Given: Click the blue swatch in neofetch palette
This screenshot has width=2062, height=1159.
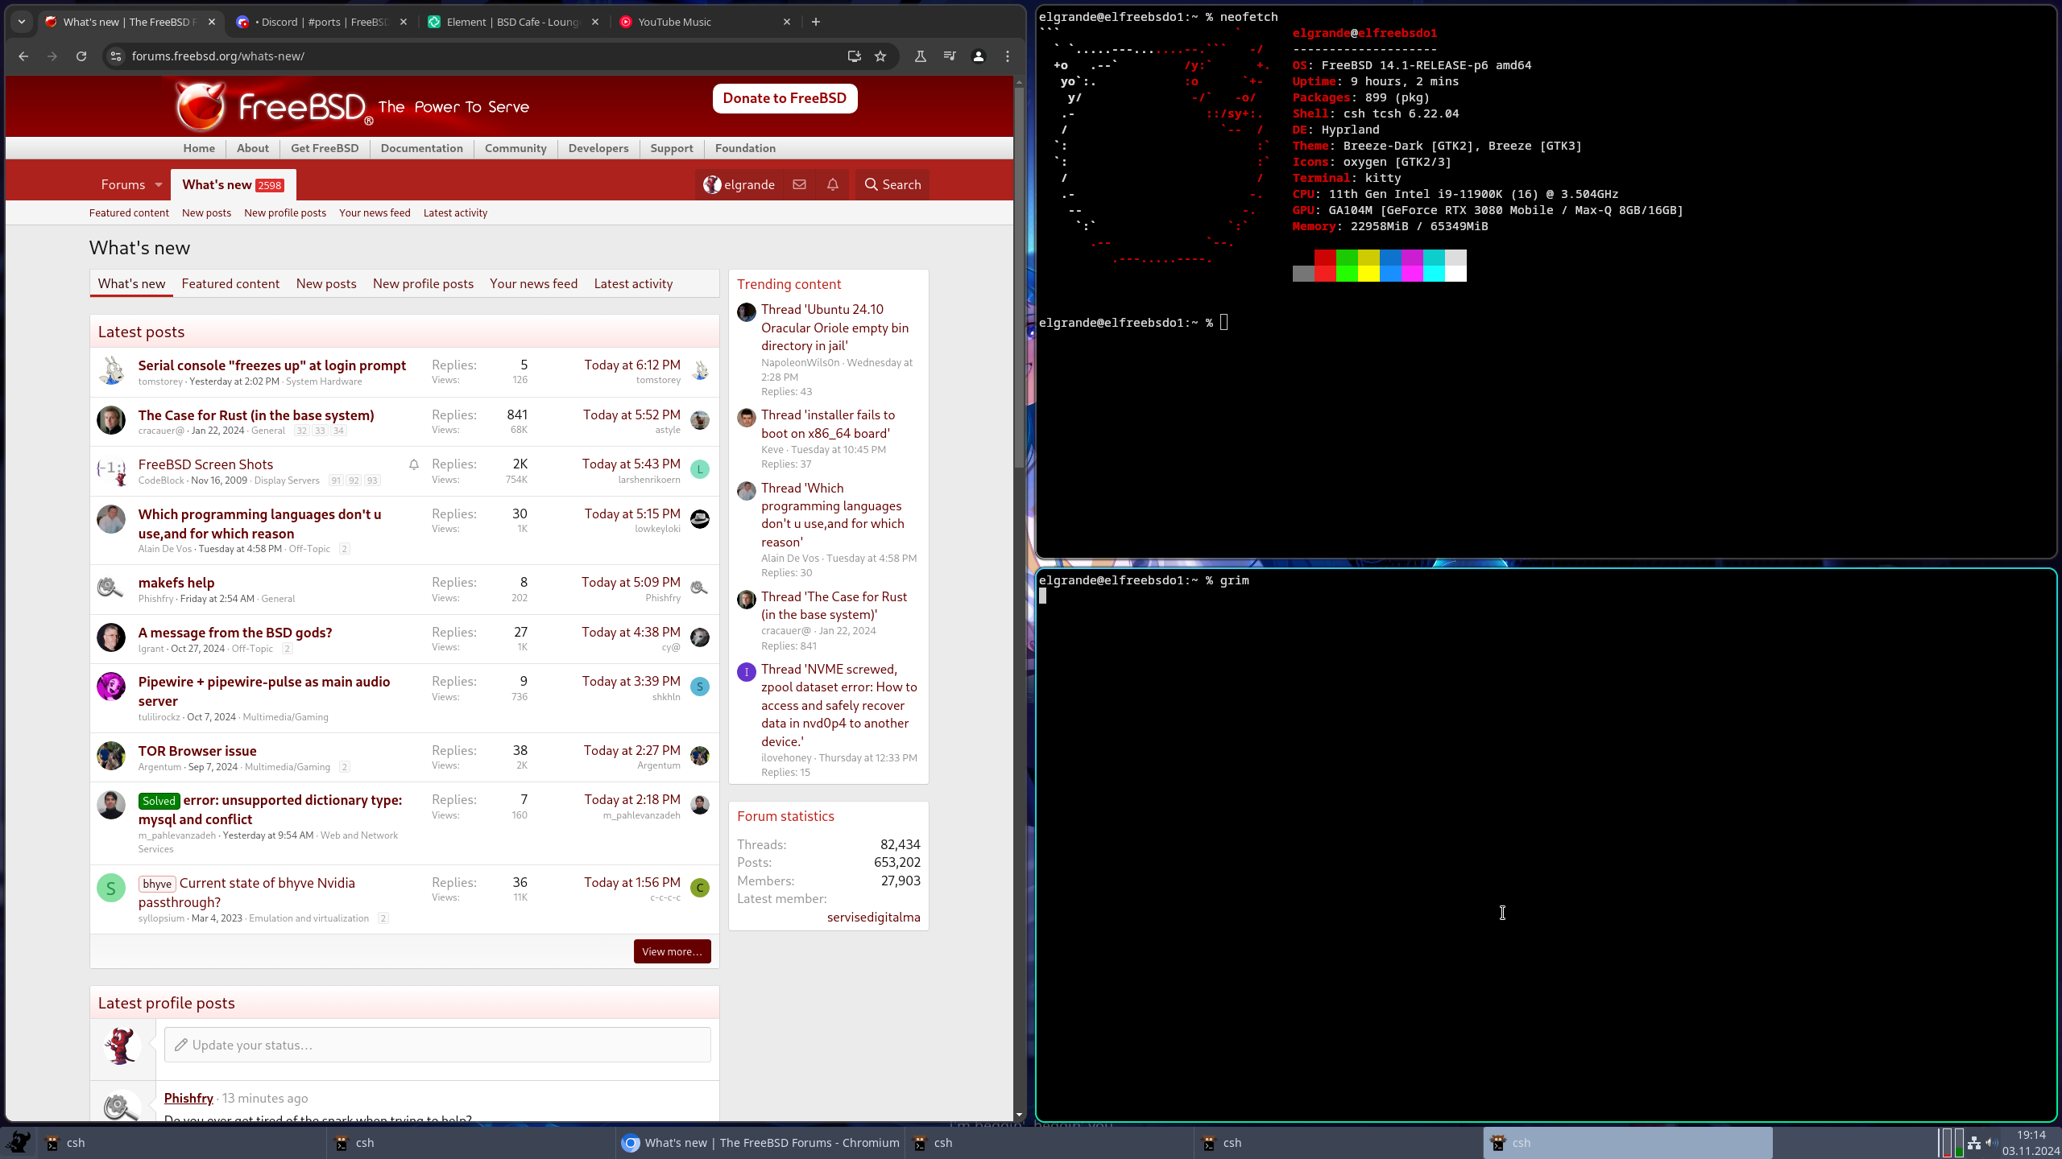Looking at the screenshot, I should (1390, 258).
